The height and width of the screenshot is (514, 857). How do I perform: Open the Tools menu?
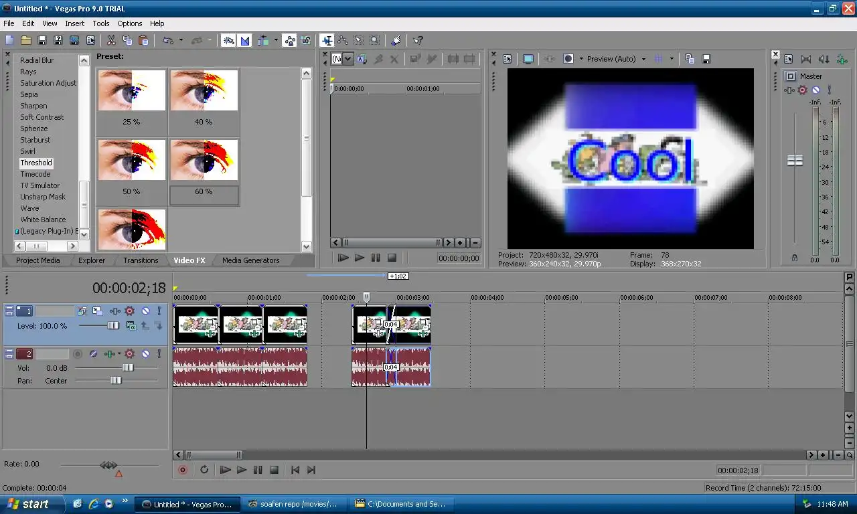[x=101, y=23]
